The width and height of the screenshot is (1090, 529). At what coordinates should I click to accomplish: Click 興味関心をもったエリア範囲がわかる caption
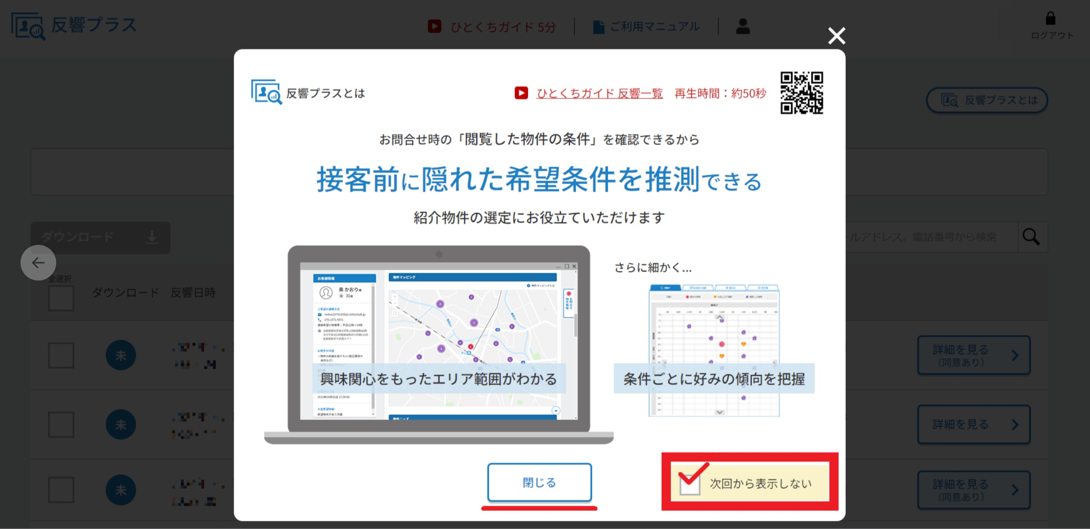pos(439,379)
